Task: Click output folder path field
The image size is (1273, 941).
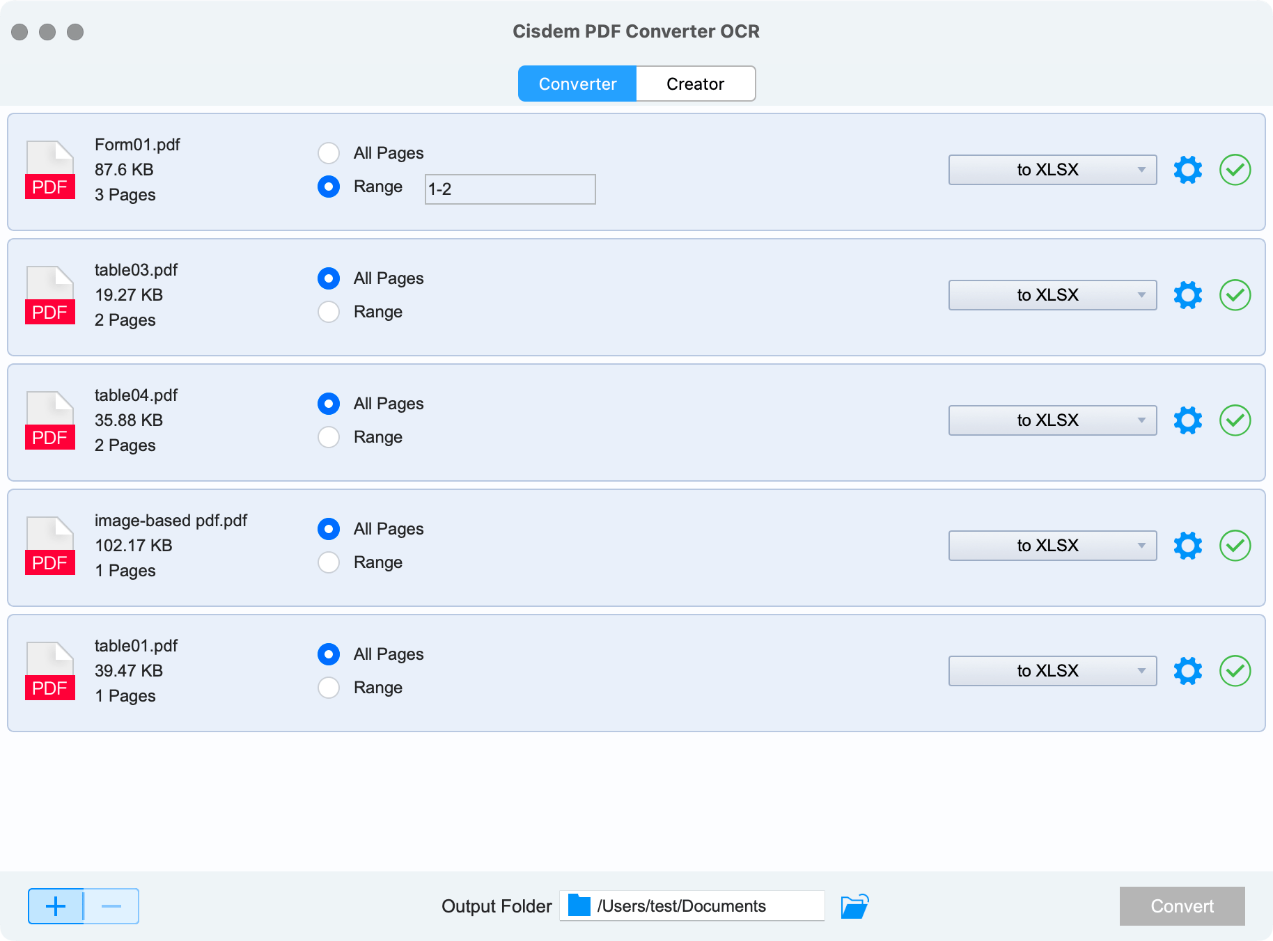Action: [x=692, y=906]
